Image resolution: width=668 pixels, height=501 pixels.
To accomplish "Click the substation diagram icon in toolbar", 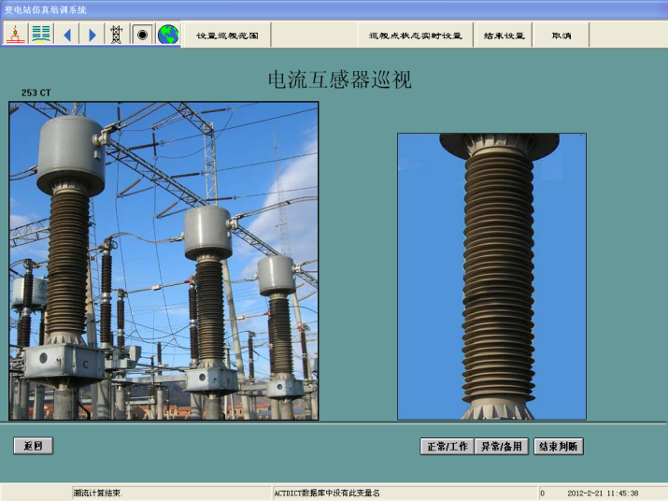I will point(15,35).
